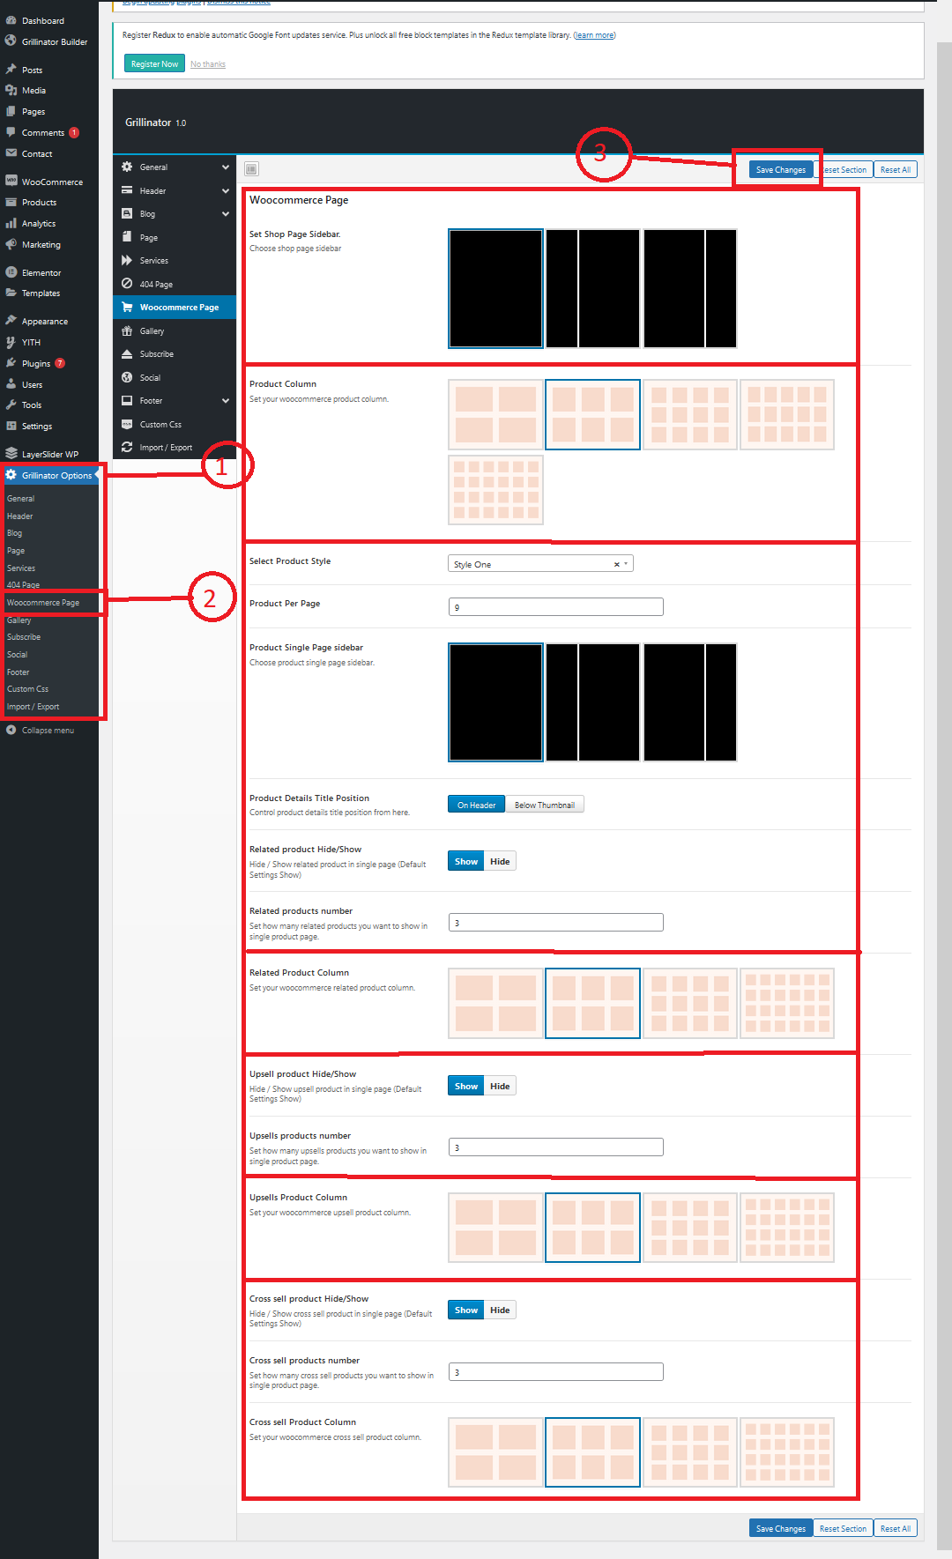Open Custom Css section in options panel
Image resolution: width=952 pixels, height=1559 pixels.
click(x=175, y=424)
